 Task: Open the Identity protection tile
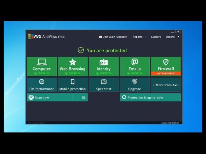click(103, 66)
